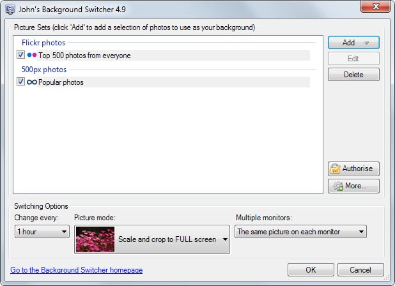Expand the Picture mode dropdown arrow
Screen dimensions: 395x286
pyautogui.click(x=225, y=239)
